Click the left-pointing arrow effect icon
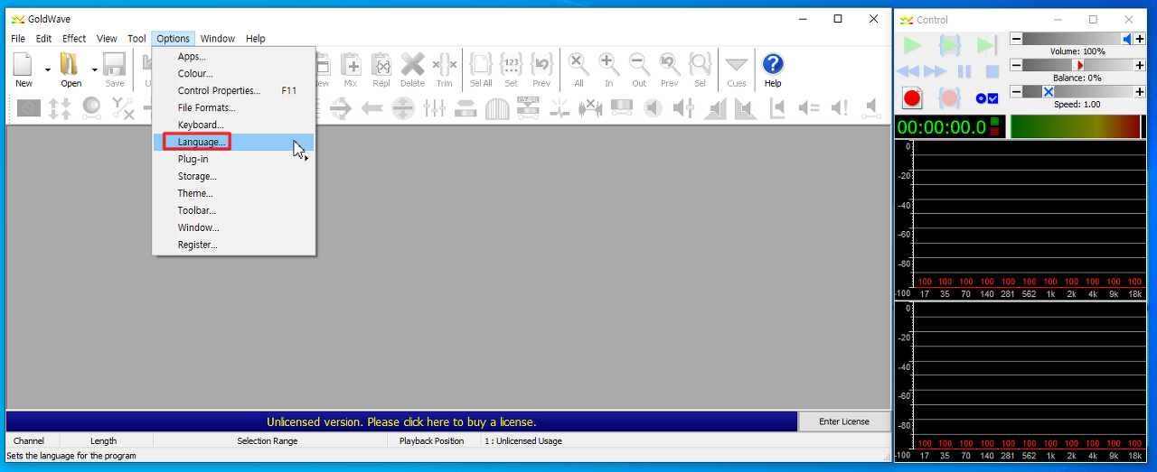The width and height of the screenshot is (1157, 472). [x=372, y=108]
